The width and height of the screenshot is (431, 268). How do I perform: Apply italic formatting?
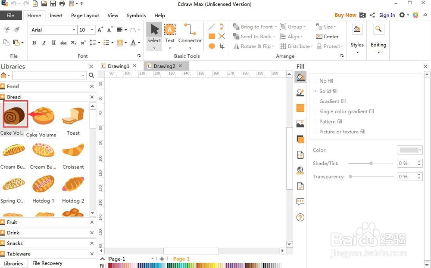tap(44, 43)
